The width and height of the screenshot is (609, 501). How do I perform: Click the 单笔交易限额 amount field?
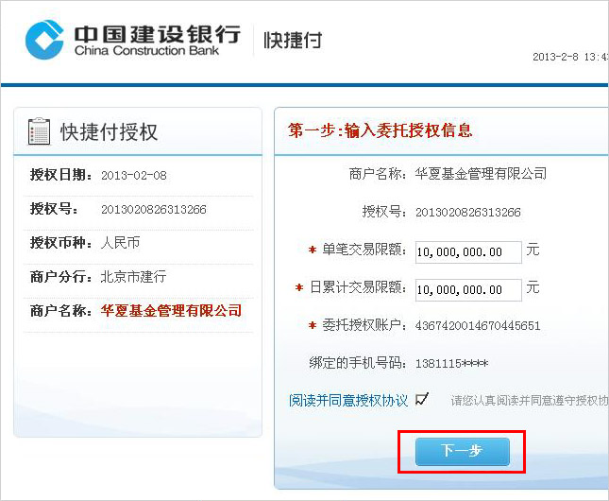coord(468,252)
